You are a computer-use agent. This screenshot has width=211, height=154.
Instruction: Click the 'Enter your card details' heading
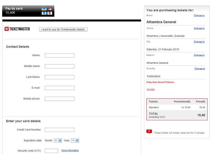(23, 121)
